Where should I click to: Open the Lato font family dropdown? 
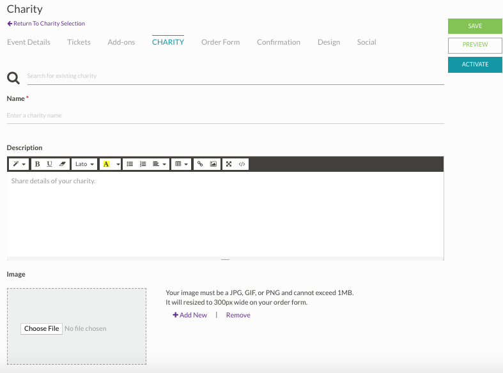(x=84, y=164)
